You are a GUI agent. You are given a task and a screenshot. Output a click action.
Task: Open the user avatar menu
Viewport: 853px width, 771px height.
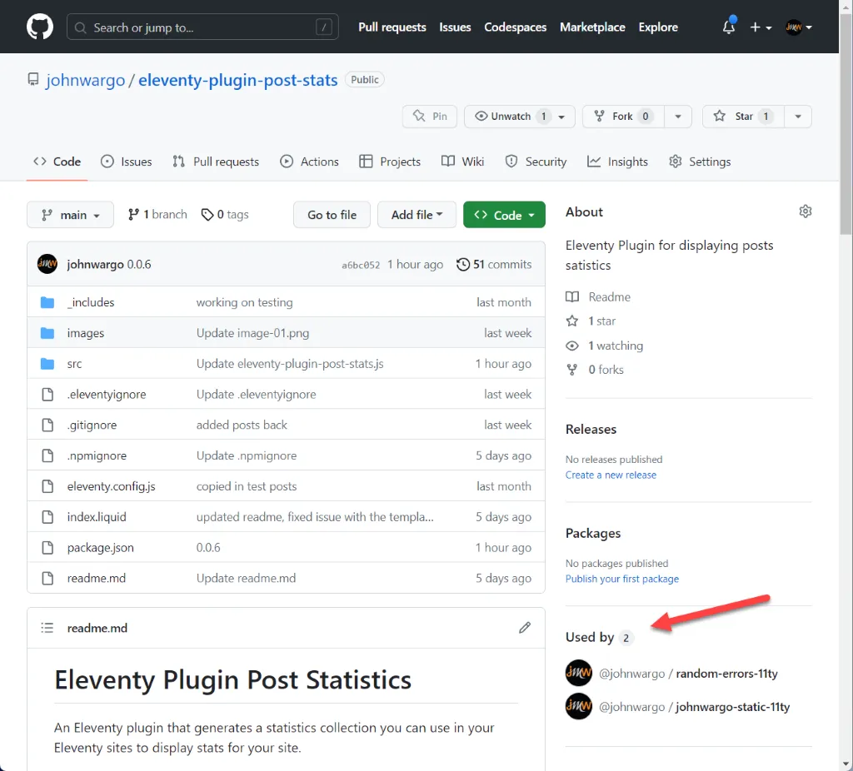coord(798,27)
